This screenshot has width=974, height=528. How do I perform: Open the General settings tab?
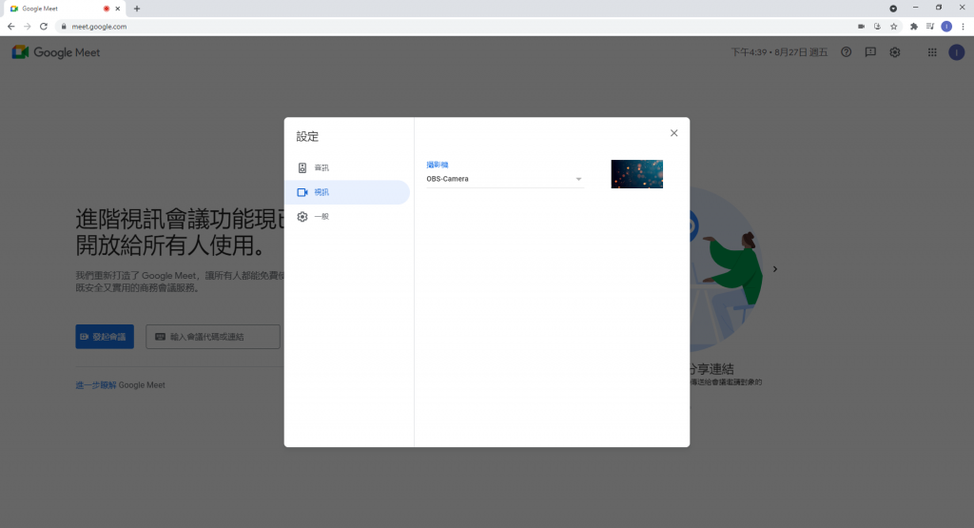pos(346,216)
